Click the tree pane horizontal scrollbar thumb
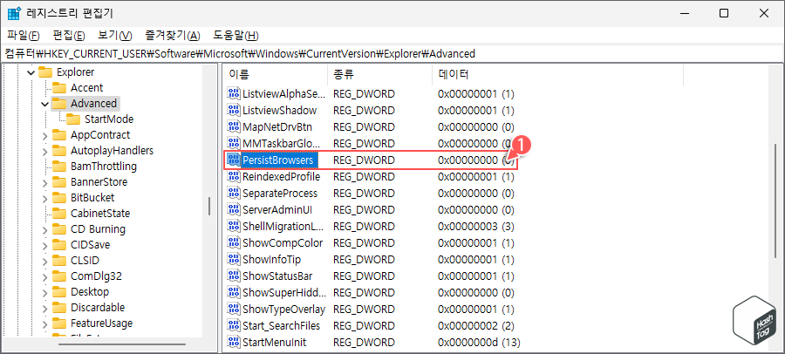This screenshot has width=785, height=354. 121,344
